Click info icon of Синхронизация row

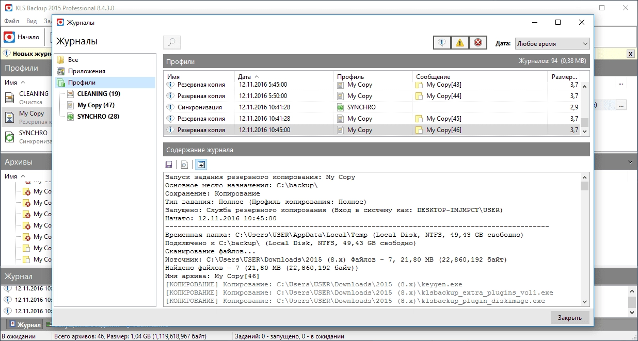click(x=170, y=107)
